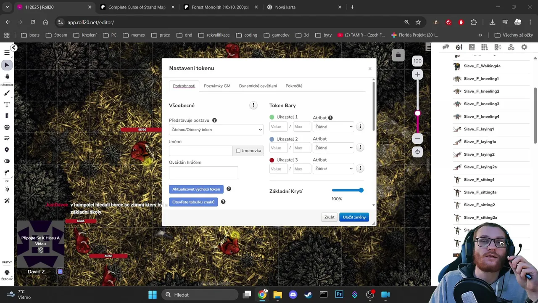The image size is (538, 303).
Task: Show more bookmarks chevron in bookmarks bar
Action: [x=480, y=35]
